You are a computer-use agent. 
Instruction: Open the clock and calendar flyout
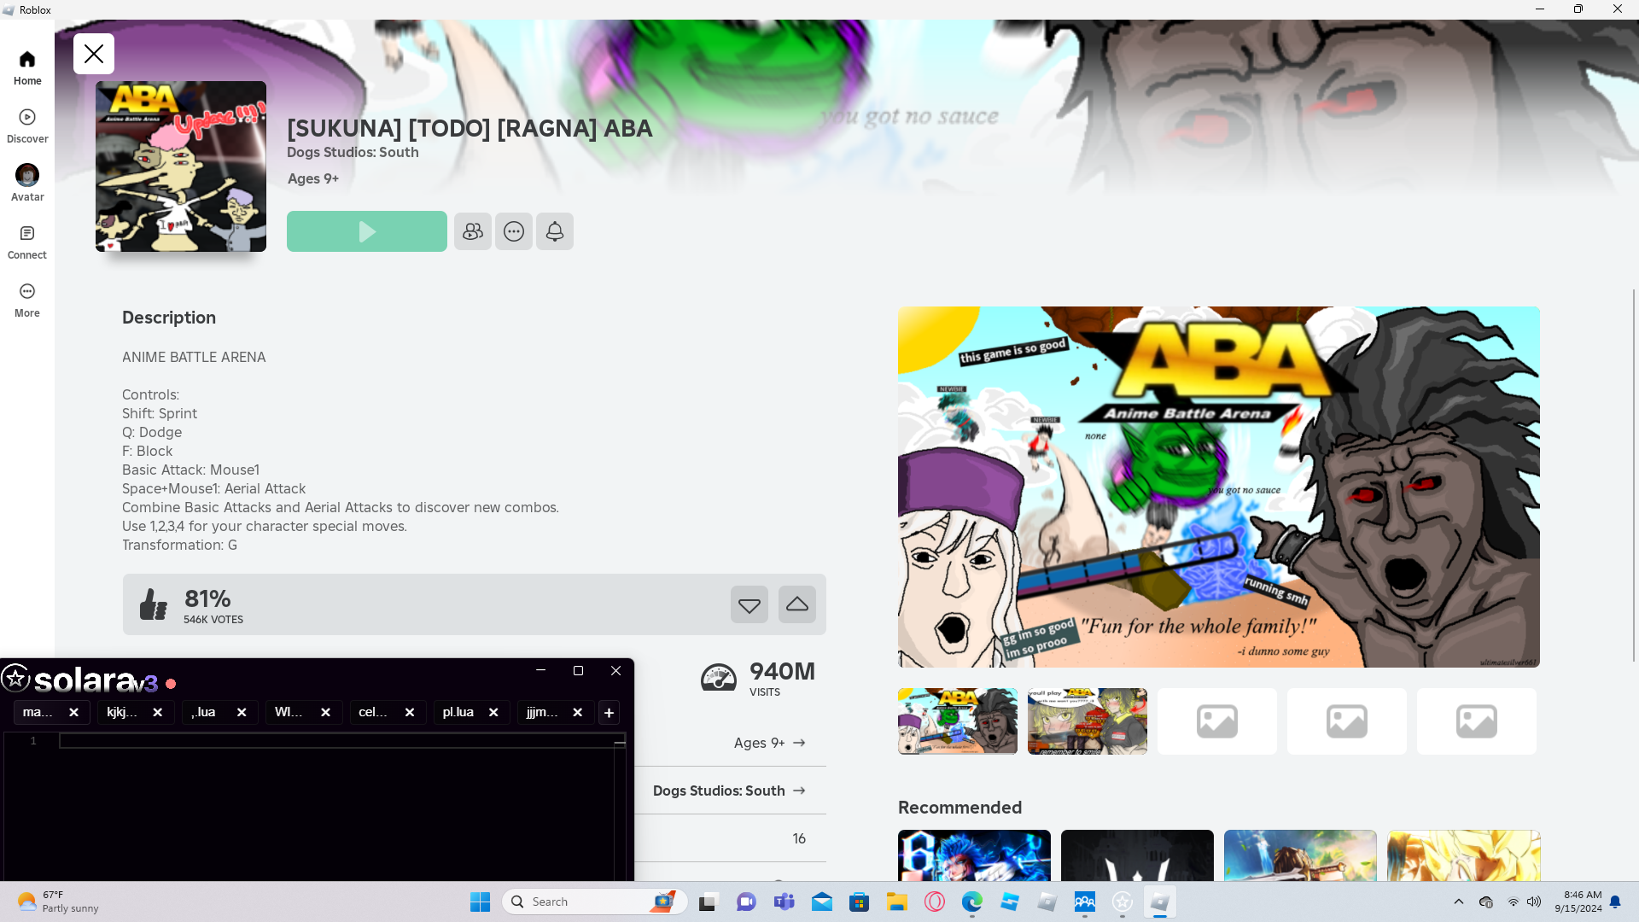point(1578,902)
